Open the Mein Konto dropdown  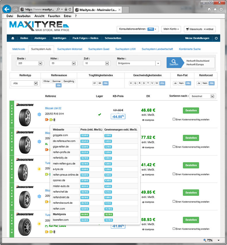tap(171, 29)
